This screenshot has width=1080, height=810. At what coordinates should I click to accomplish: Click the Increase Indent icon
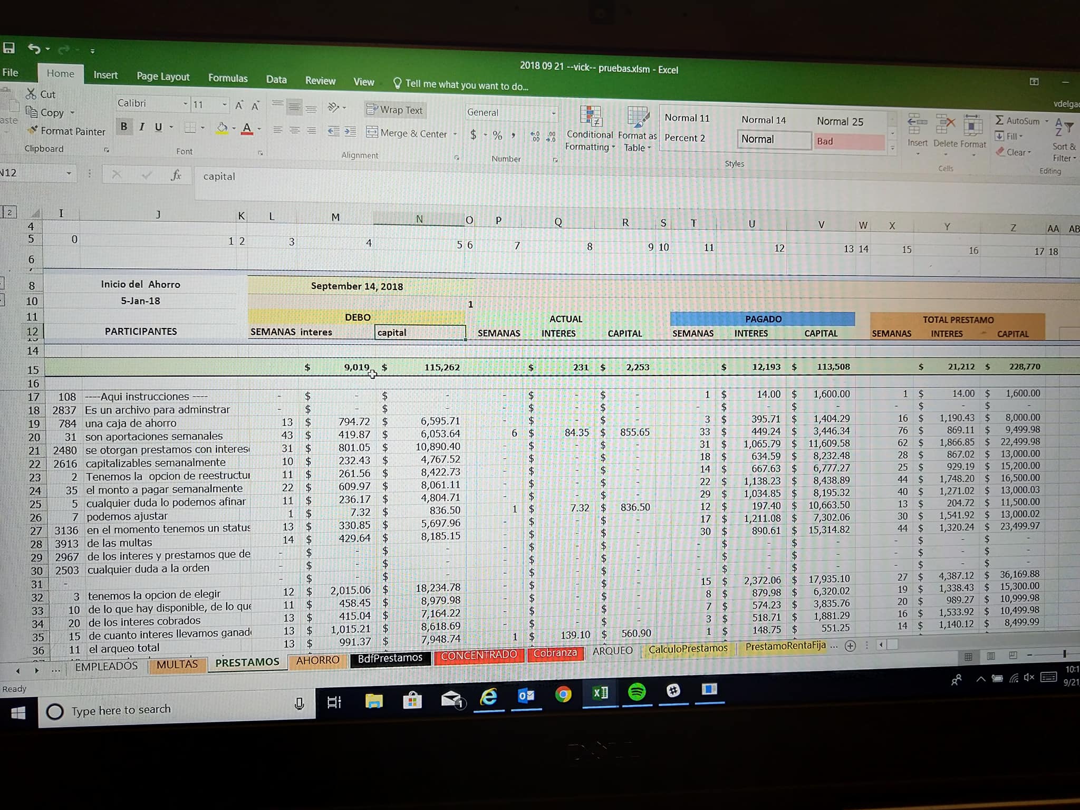pos(351,132)
